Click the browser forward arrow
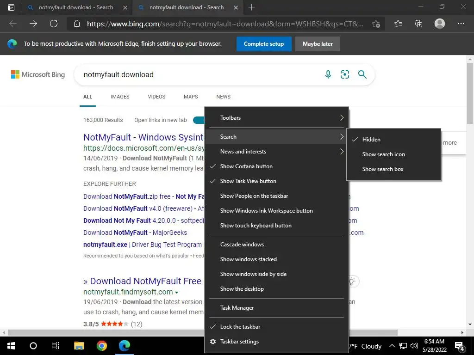This screenshot has width=474, height=355. click(33, 24)
